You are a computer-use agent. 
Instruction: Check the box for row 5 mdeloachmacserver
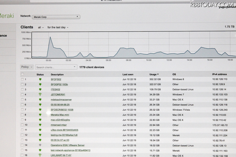point(22,100)
